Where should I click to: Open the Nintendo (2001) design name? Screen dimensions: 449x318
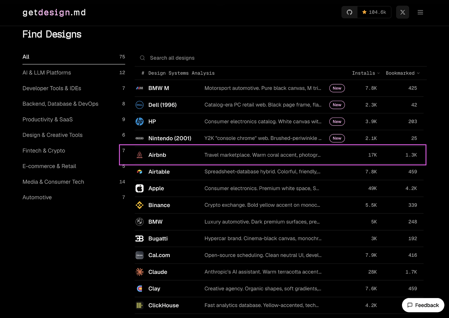(170, 138)
